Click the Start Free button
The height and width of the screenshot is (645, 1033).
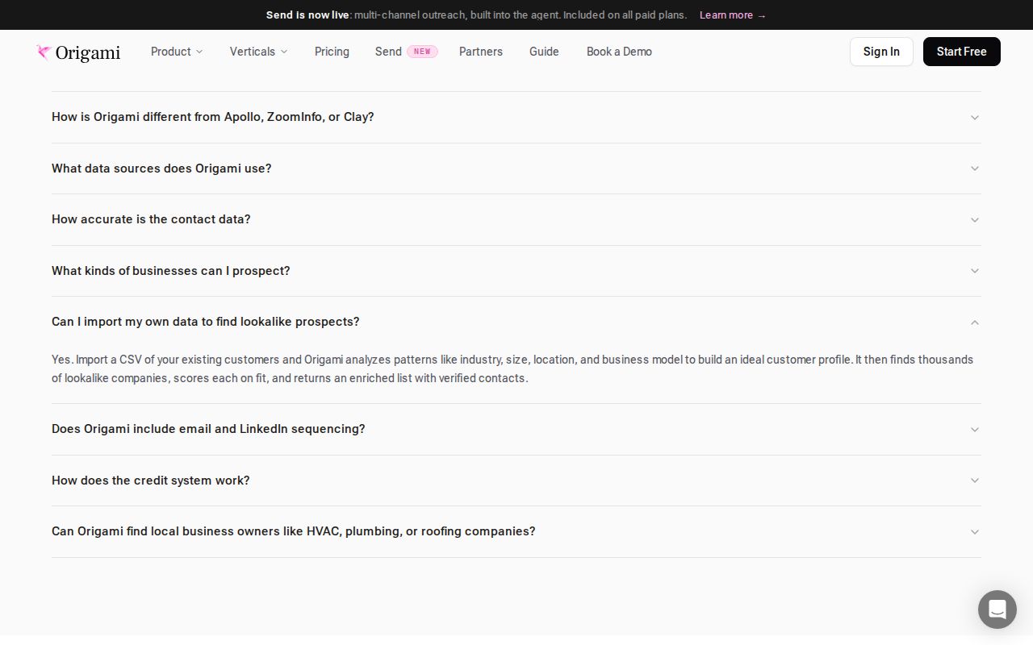tap(962, 52)
